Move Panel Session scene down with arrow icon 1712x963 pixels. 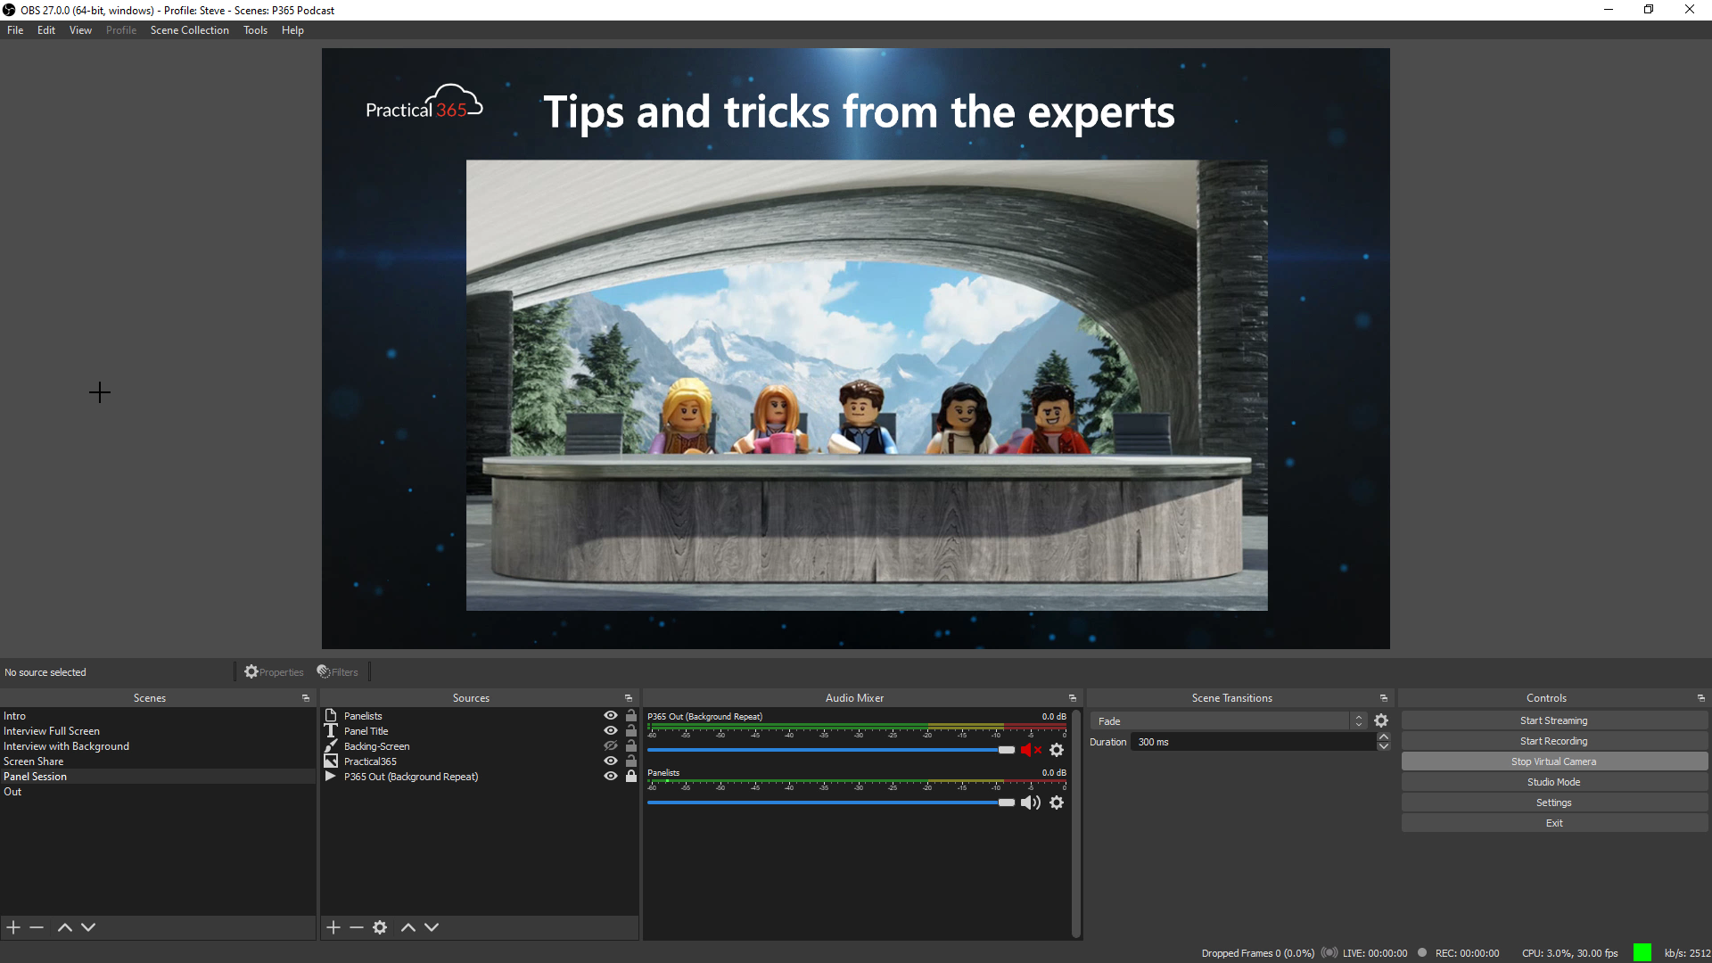click(x=87, y=927)
